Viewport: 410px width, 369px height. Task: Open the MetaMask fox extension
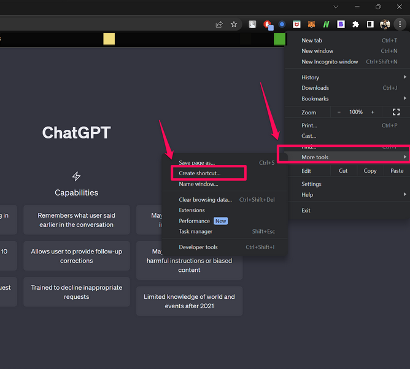[312, 25]
